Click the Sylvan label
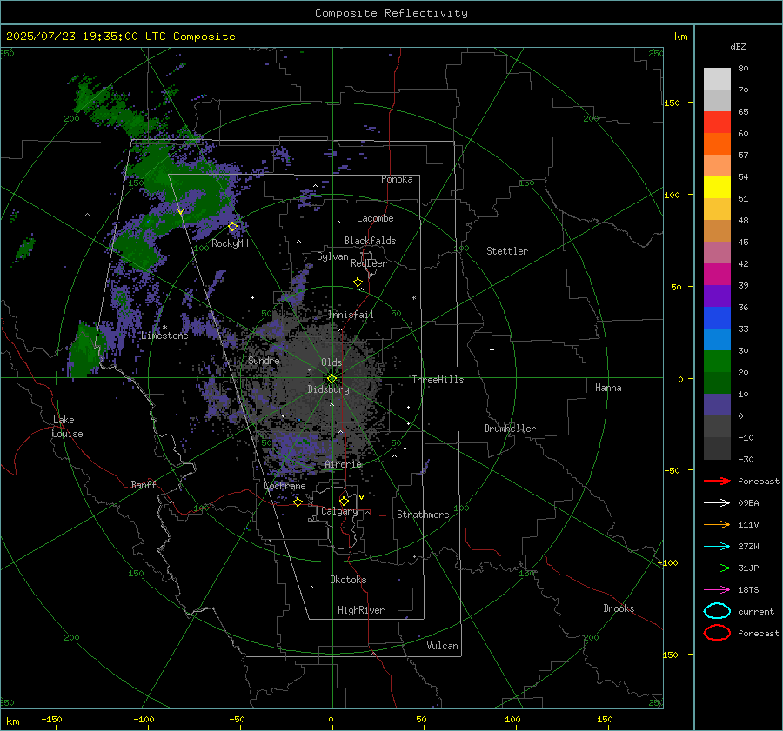 [332, 256]
